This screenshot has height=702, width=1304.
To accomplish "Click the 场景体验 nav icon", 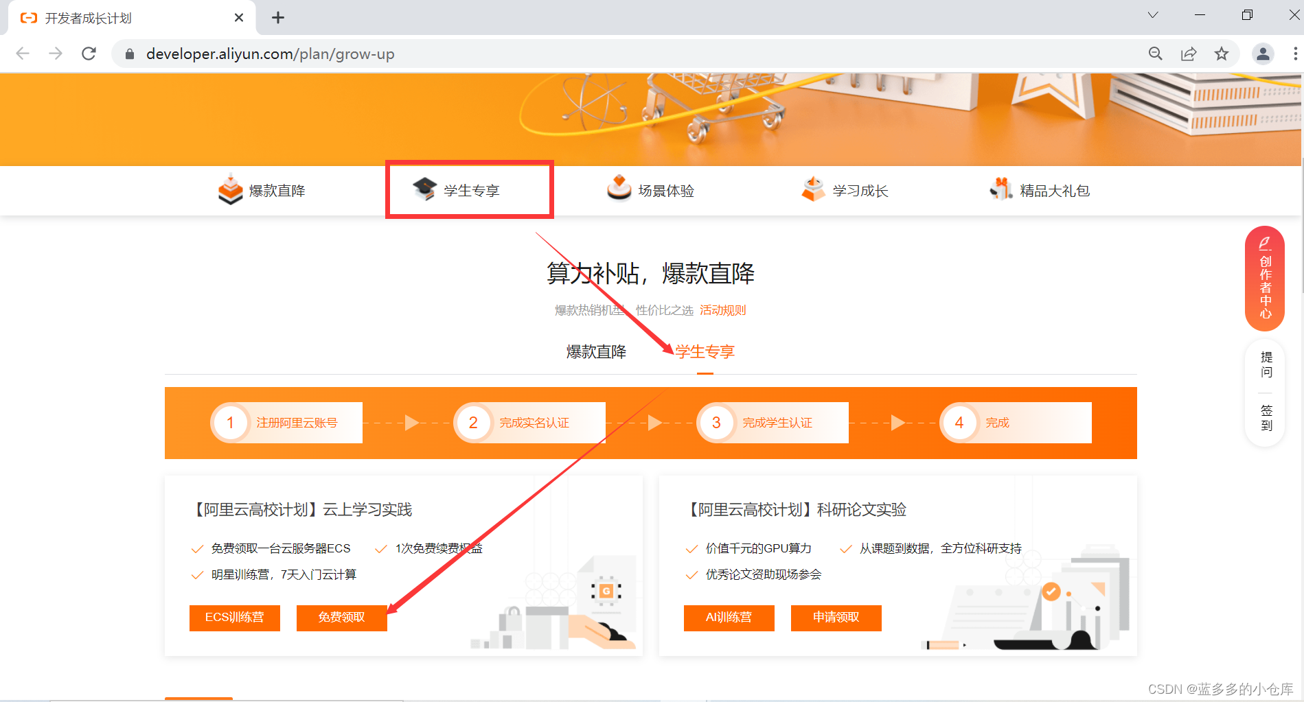I will (x=619, y=188).
